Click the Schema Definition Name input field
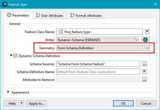This screenshot has height=110, width=160. tap(98, 72)
